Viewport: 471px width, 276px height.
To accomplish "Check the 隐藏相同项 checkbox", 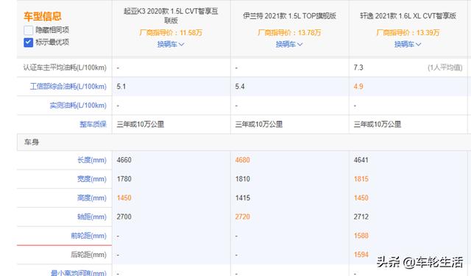I will [28, 30].
